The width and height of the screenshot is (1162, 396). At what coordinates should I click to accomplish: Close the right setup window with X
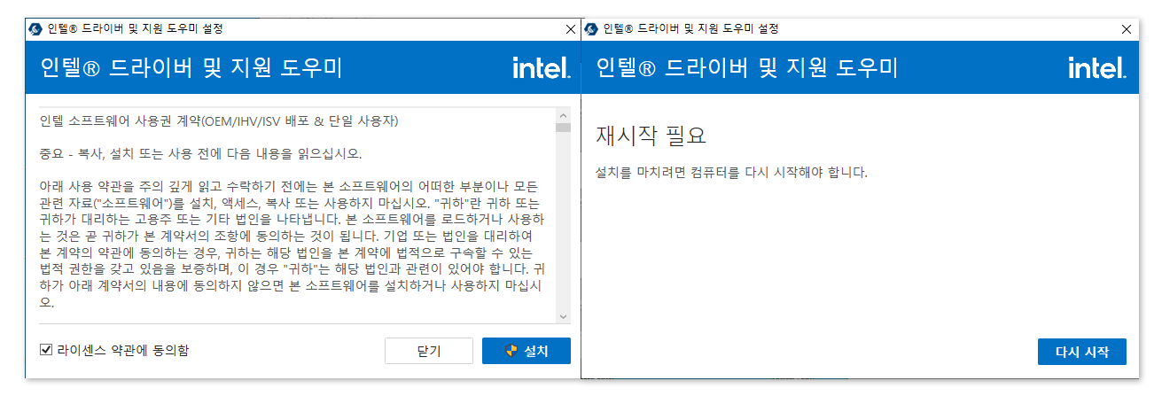[1127, 28]
